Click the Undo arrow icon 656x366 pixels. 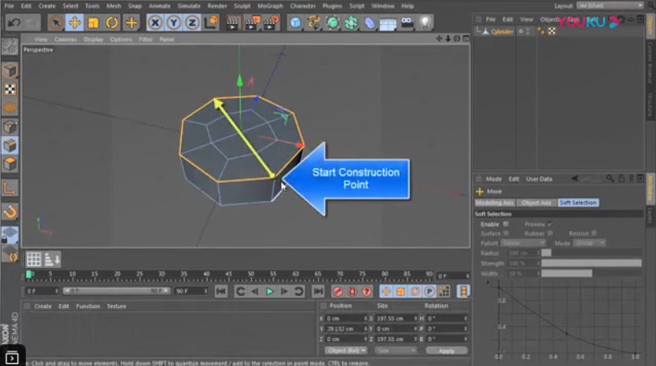coord(14,23)
